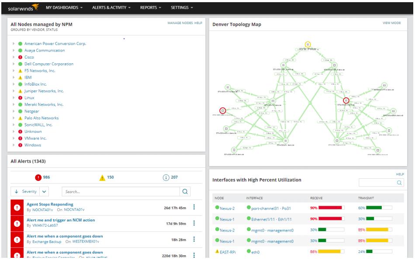This screenshot has height=260, width=415.
Task: Expand the IBM vendor group
Action: 14,77
